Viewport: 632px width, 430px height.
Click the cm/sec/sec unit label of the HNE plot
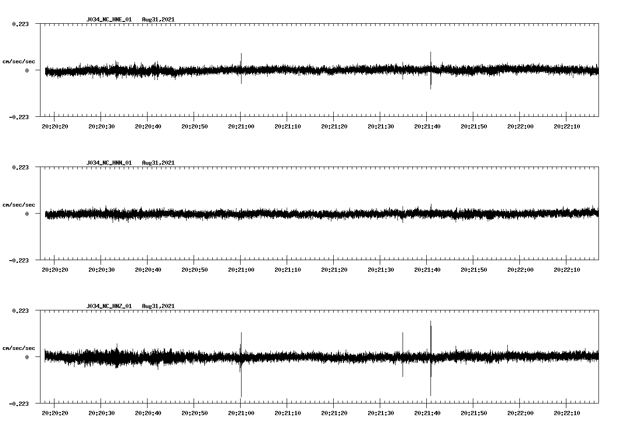point(19,61)
